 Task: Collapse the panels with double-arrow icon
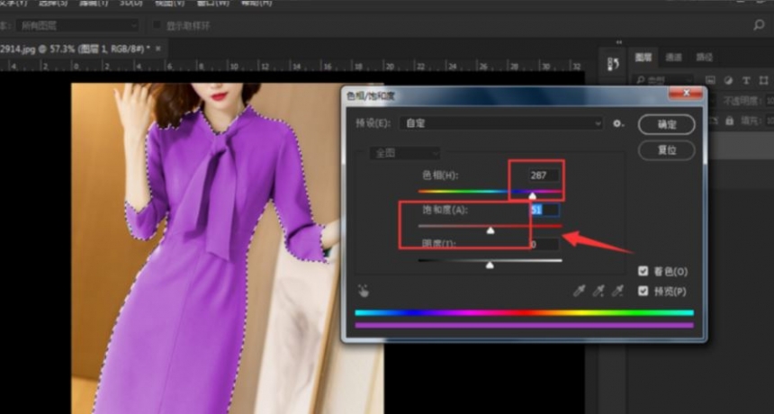(619, 42)
